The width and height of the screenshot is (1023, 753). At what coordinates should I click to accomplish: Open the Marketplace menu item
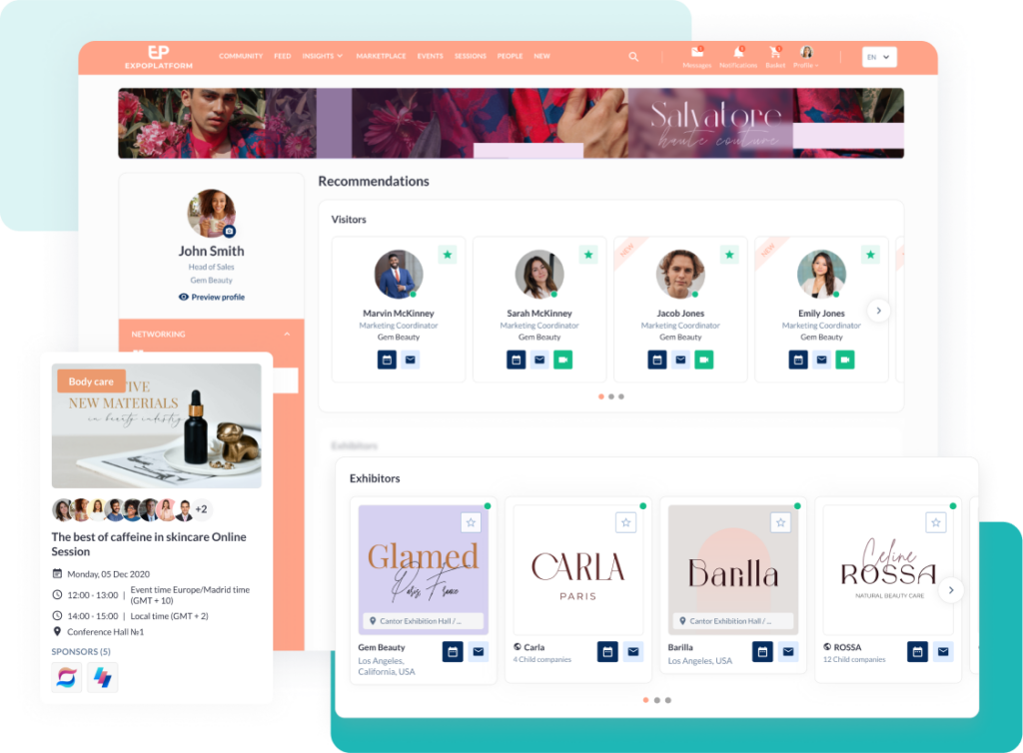(381, 56)
